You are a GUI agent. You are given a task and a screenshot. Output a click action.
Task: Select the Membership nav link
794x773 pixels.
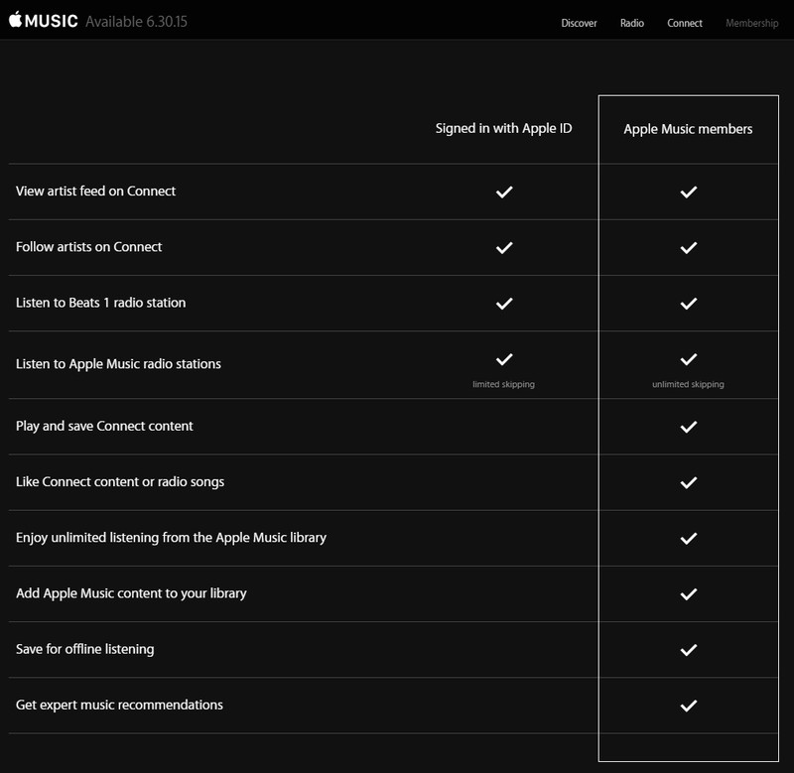pyautogui.click(x=752, y=23)
